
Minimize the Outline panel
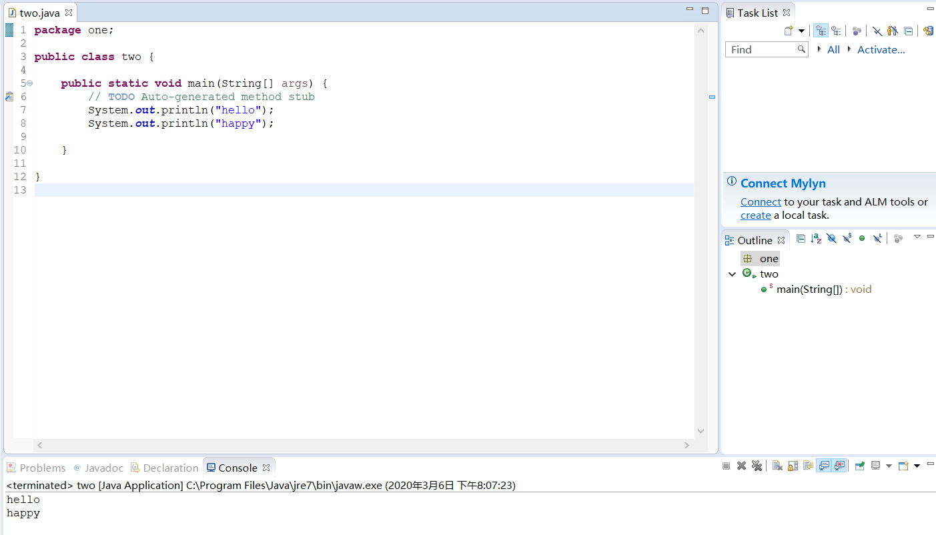(x=931, y=236)
